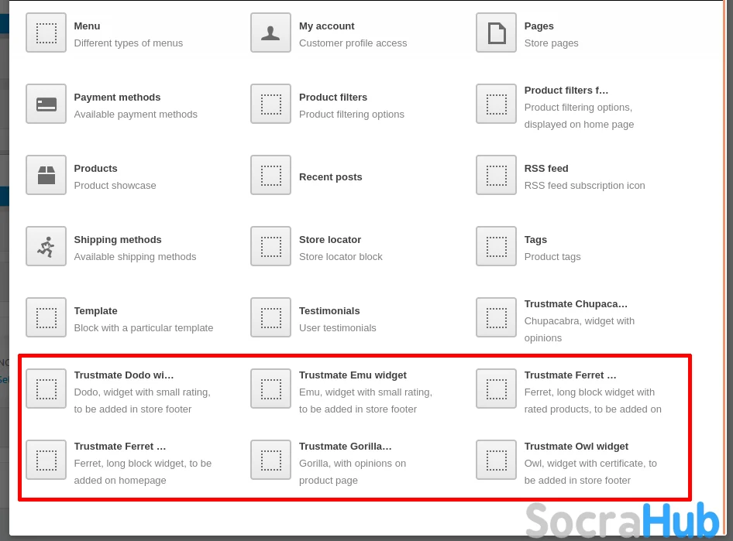Pick the RSS feed title

[546, 169]
